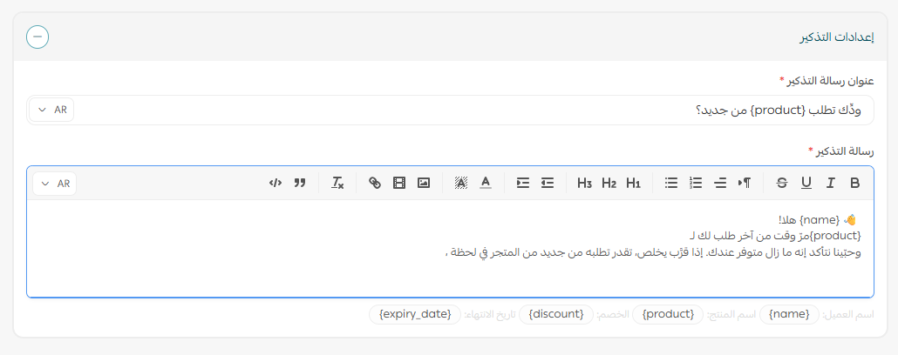This screenshot has width=898, height=355.
Task: Underline the selected reminder text
Action: [x=806, y=183]
